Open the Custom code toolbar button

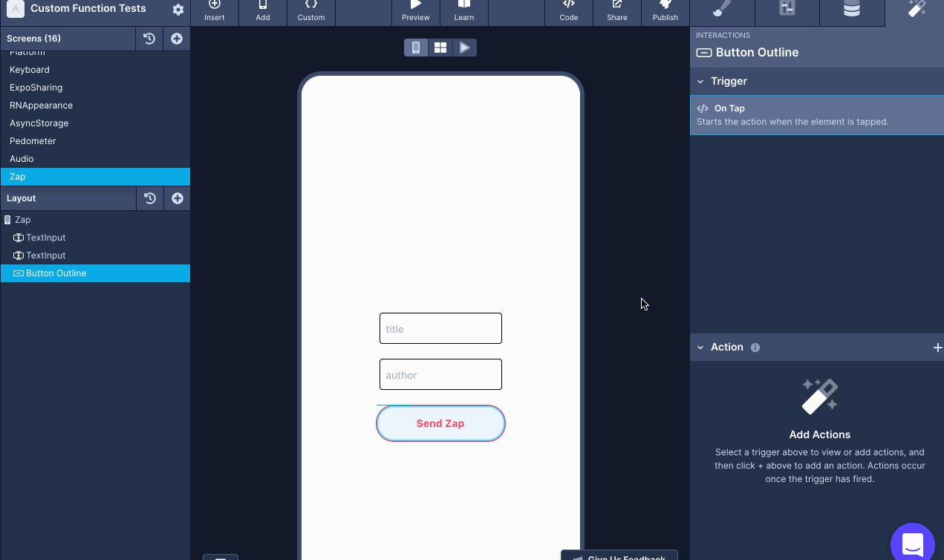coord(311,11)
